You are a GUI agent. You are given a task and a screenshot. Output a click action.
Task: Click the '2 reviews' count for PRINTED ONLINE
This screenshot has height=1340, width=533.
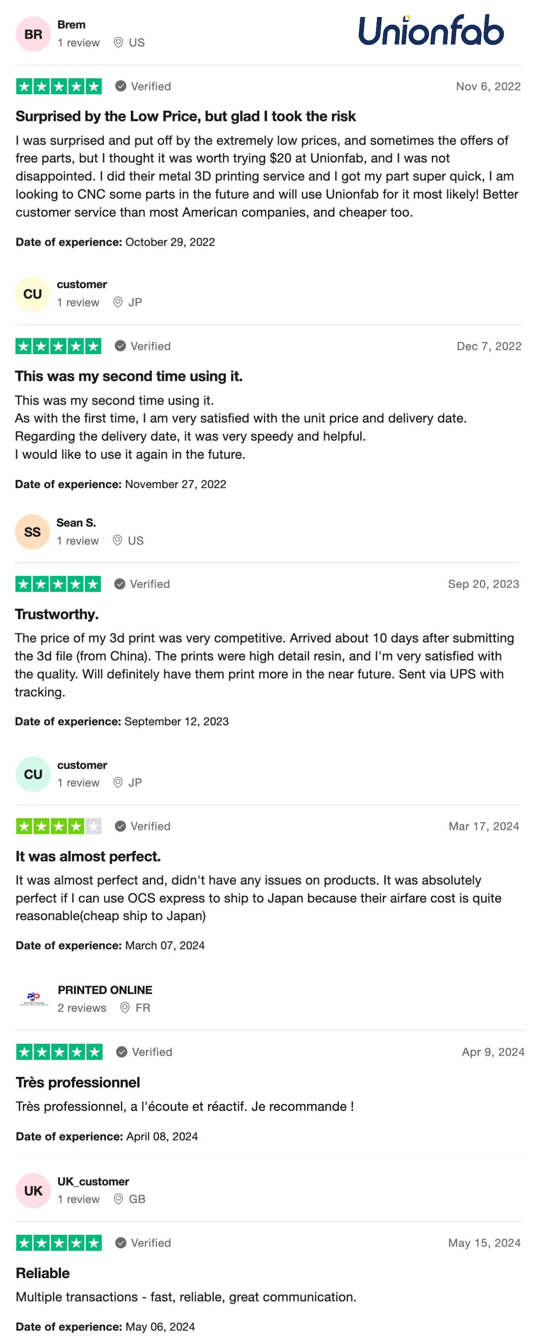82,1008
